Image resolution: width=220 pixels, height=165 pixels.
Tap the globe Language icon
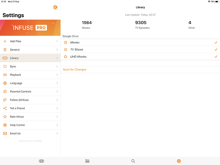pos(5,83)
